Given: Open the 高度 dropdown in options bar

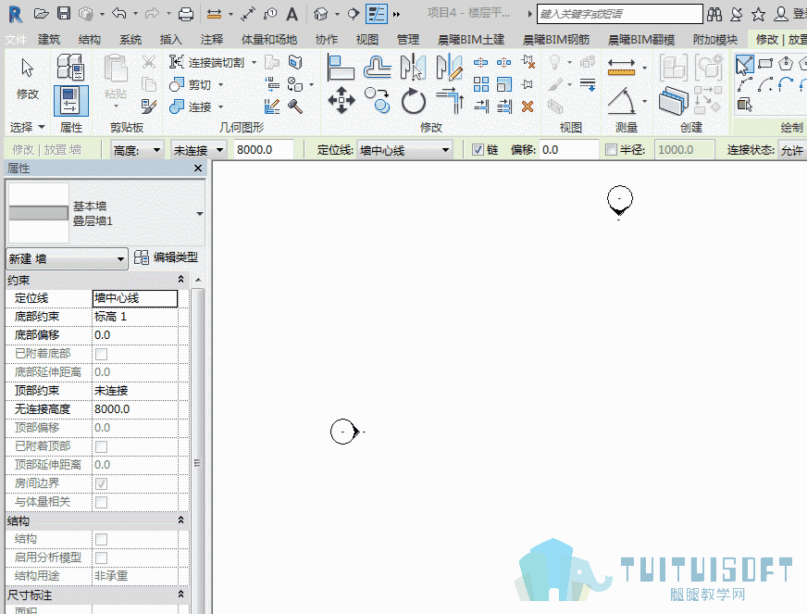Looking at the screenshot, I should [x=137, y=150].
